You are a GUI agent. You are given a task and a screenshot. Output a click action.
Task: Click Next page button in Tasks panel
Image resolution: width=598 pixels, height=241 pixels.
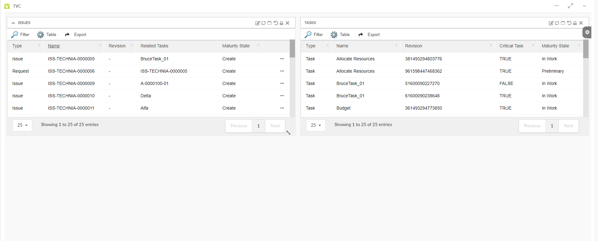pyautogui.click(x=568, y=126)
